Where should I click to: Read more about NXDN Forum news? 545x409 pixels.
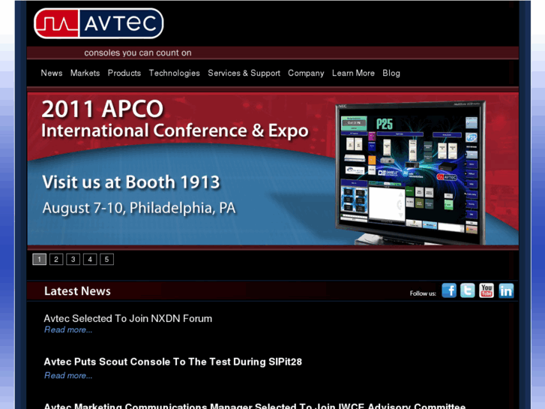point(68,329)
